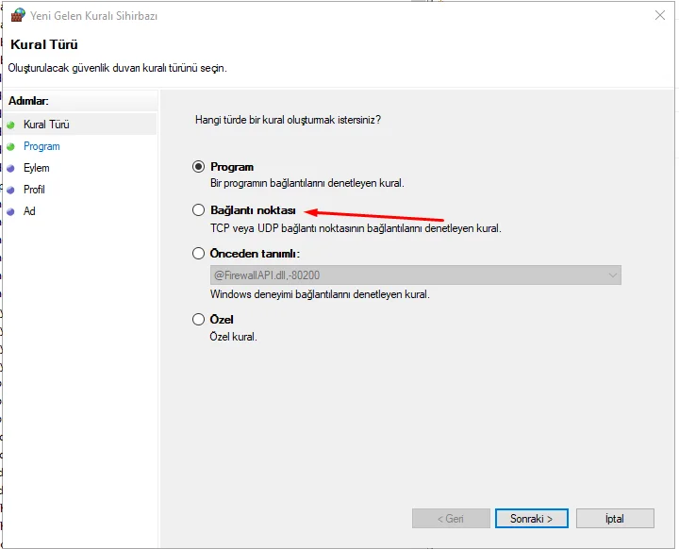The image size is (679, 549).
Task: Click the purple bullet beside Eylem
Action: coord(10,168)
